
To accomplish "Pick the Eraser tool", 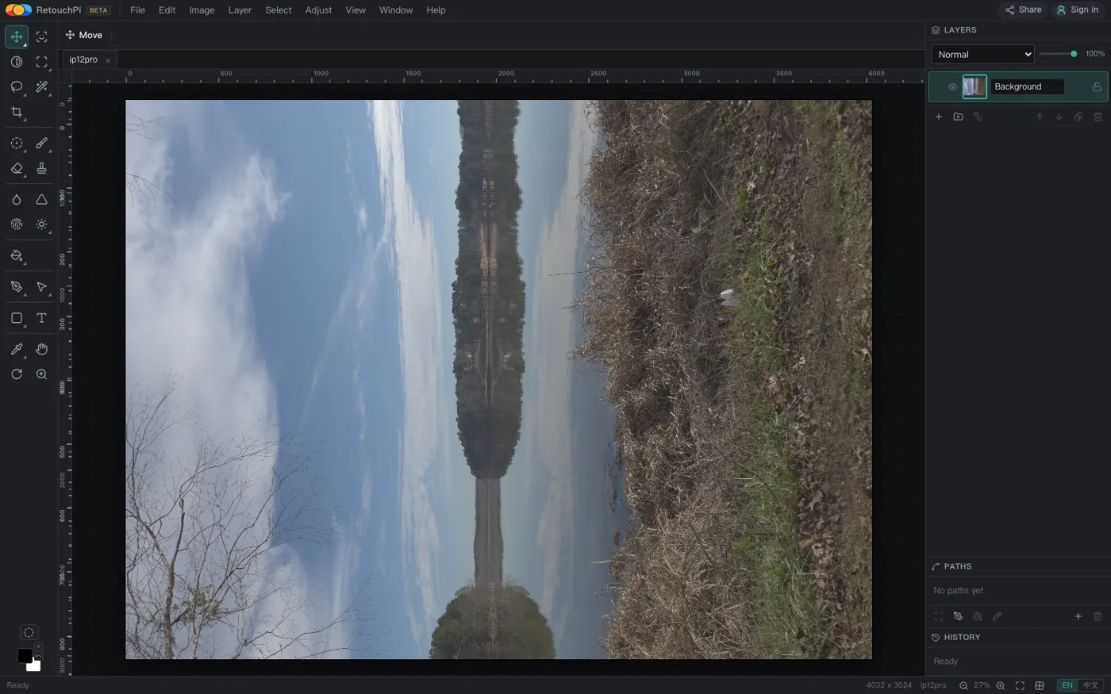I will click(17, 168).
